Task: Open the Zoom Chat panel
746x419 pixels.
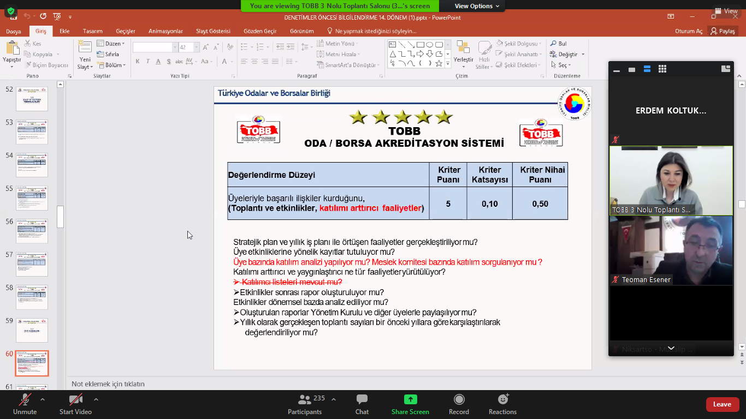Action: coord(362,404)
